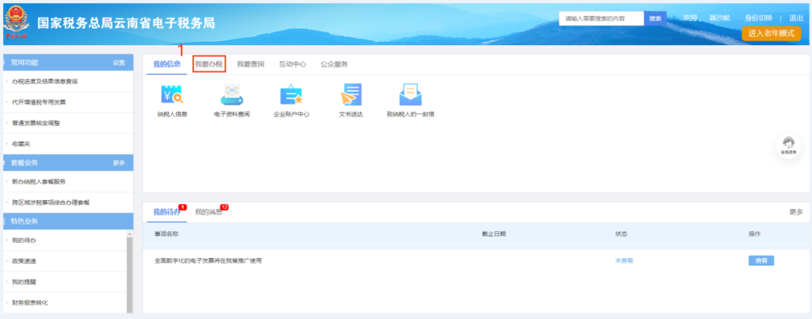
Task: Select the 我的待办 tab in lower panel
Action: pyautogui.click(x=167, y=212)
